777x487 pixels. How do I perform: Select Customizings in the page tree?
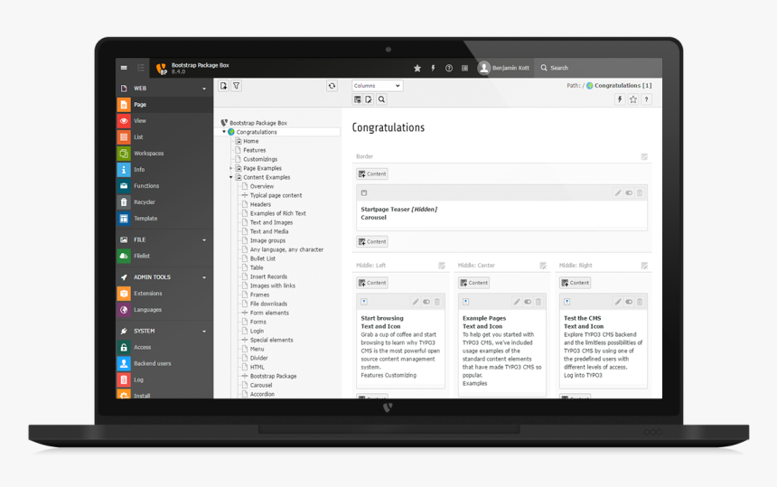click(260, 160)
